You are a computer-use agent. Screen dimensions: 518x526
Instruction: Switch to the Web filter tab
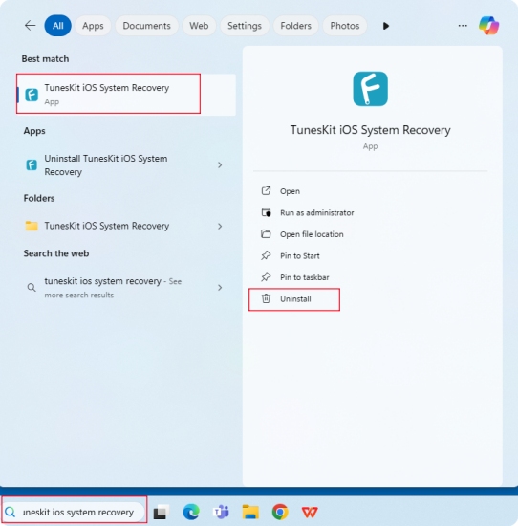point(199,26)
